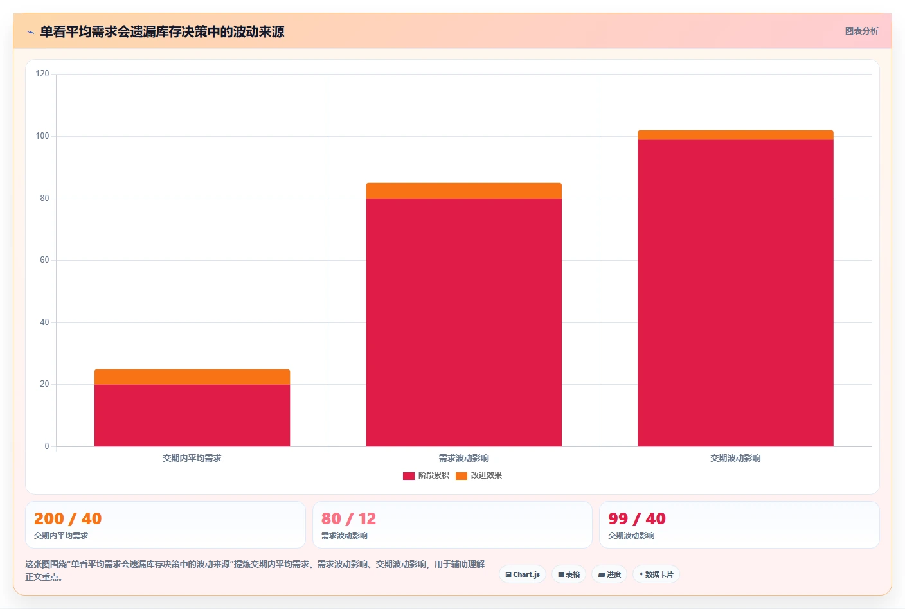Toggle the 阶段累积 legend item
The image size is (905, 609).
click(426, 475)
